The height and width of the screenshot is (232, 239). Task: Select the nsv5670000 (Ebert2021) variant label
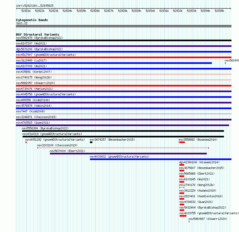pyautogui.click(x=67, y=151)
